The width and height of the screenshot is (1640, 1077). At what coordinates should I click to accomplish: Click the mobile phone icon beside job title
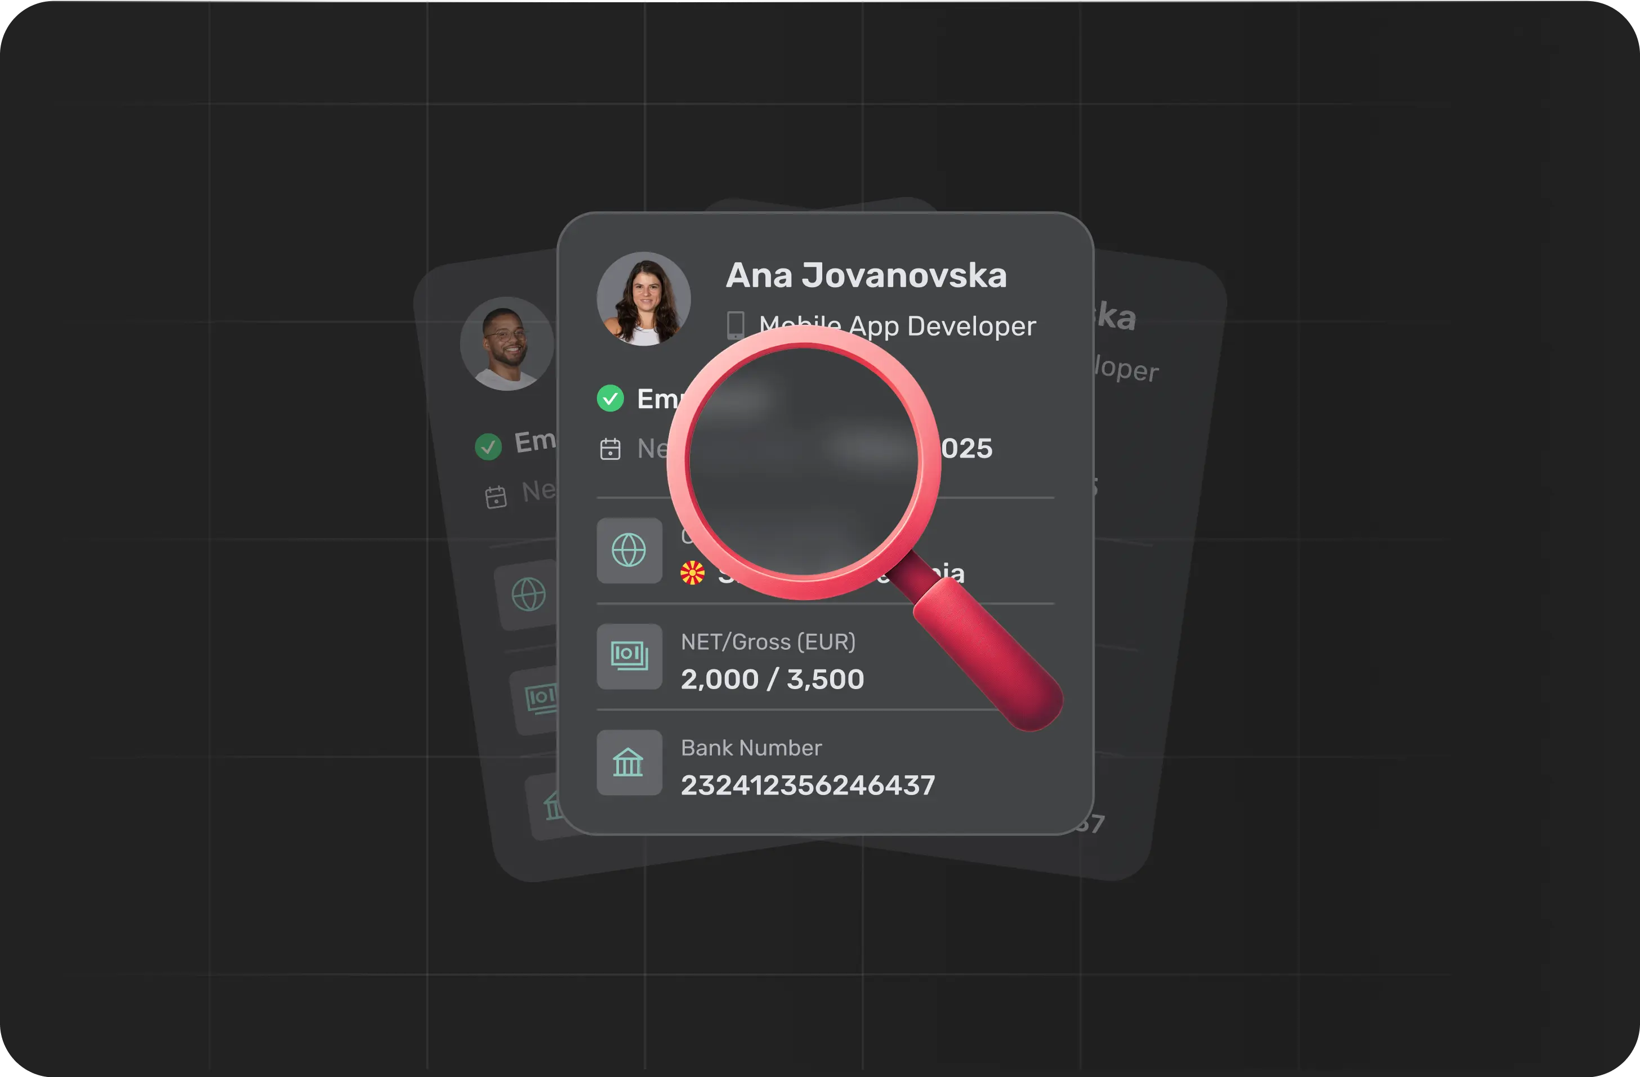pyautogui.click(x=736, y=325)
